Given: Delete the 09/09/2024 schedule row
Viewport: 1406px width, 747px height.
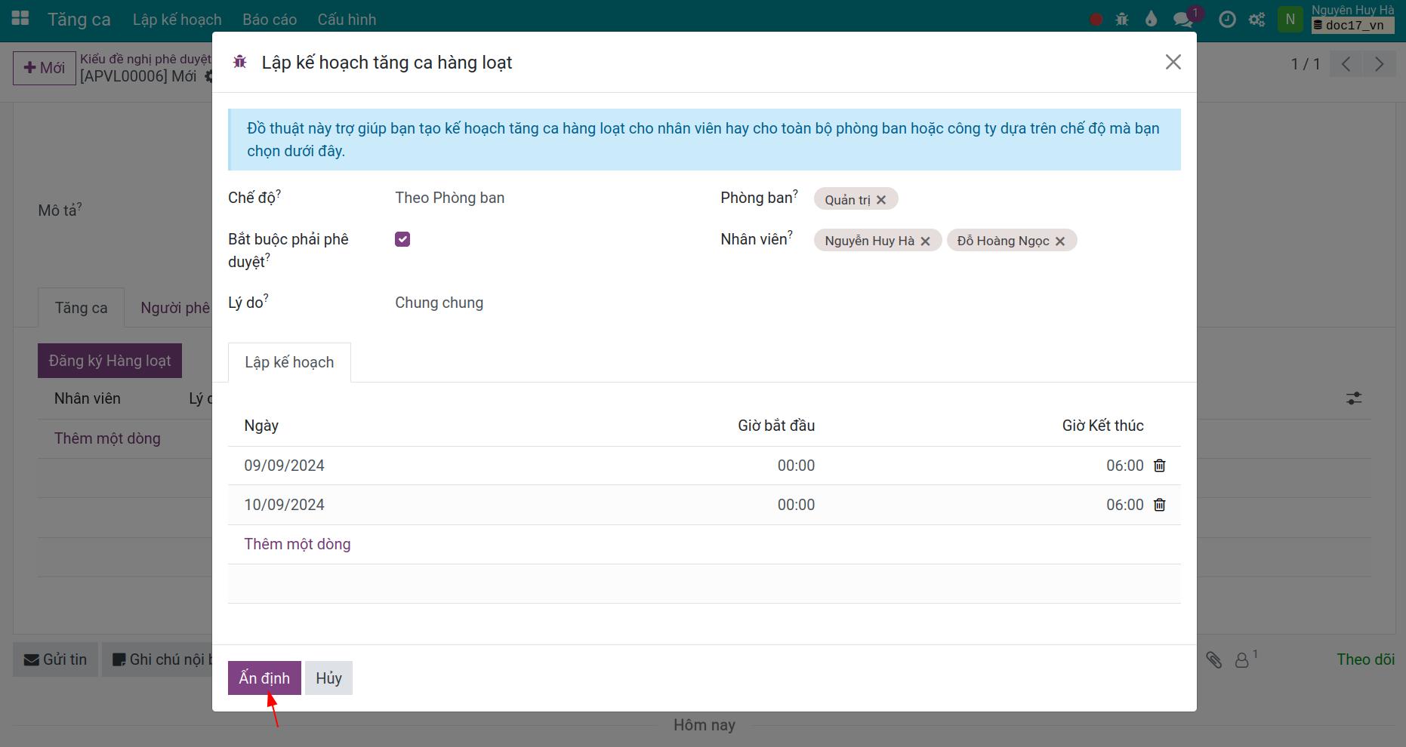Looking at the screenshot, I should 1159,466.
